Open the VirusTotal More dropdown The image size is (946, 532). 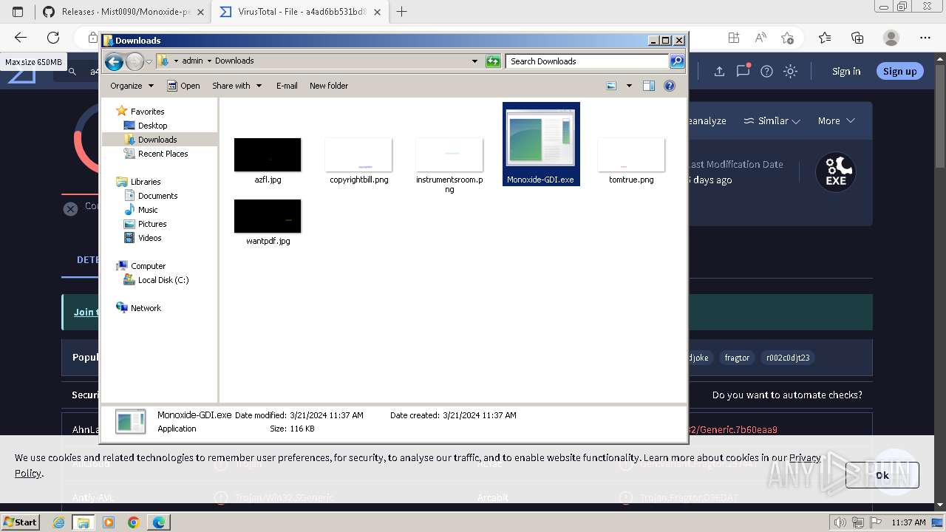[836, 120]
